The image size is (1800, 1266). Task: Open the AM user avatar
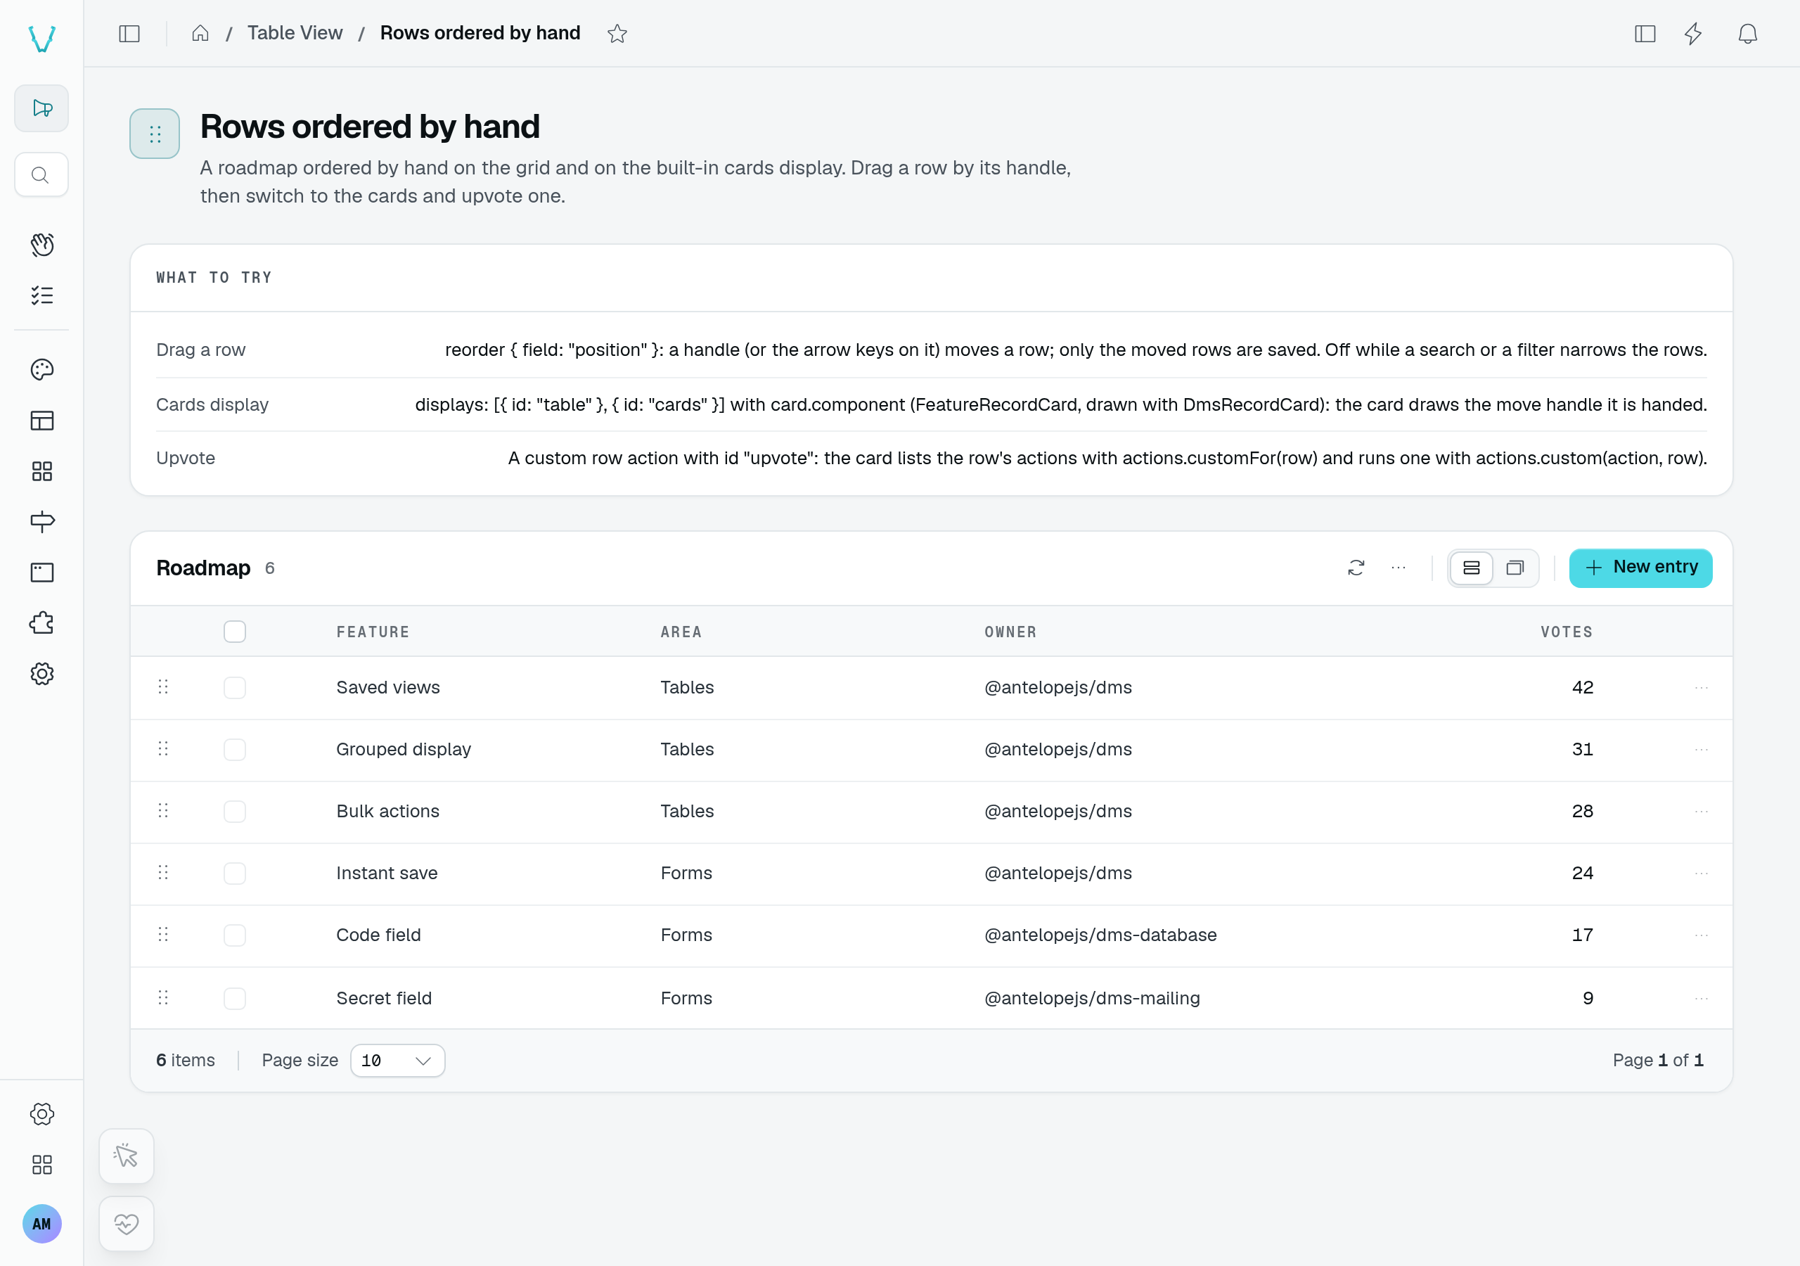[x=41, y=1224]
